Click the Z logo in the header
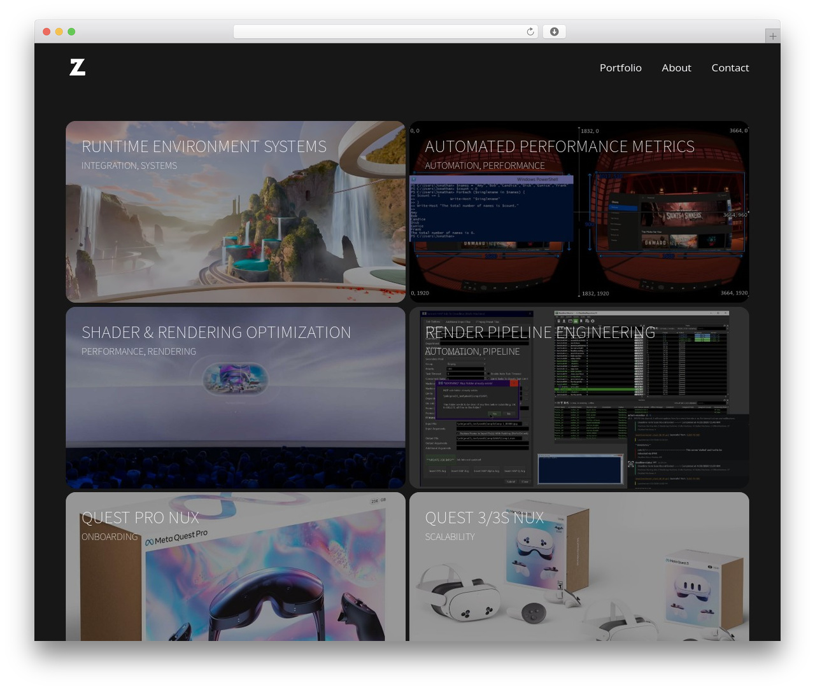This screenshot has width=815, height=690. (77, 67)
